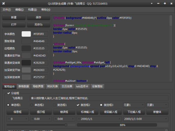Open the 2000/1/1 0:00 datetime picker
This screenshot has height=131, width=175.
(x=167, y=119)
